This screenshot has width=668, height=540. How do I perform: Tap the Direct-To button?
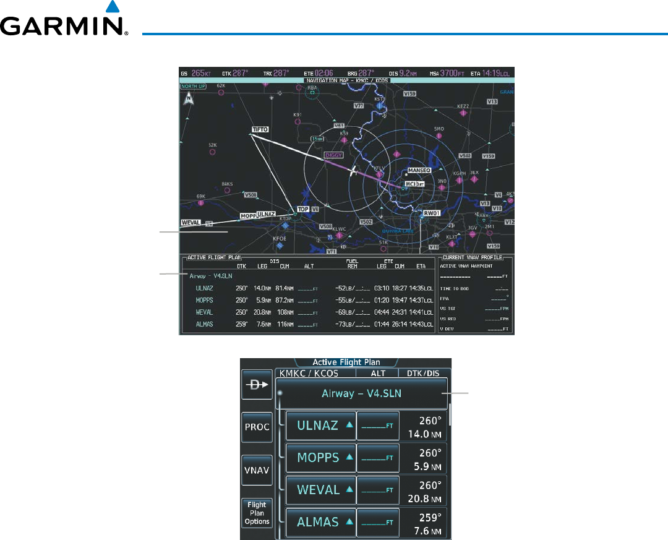(x=257, y=385)
